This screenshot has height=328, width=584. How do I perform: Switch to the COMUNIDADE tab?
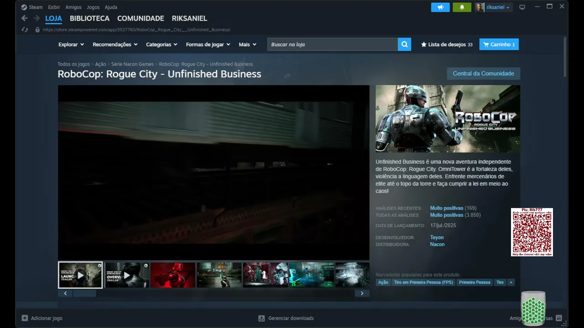coord(141,19)
